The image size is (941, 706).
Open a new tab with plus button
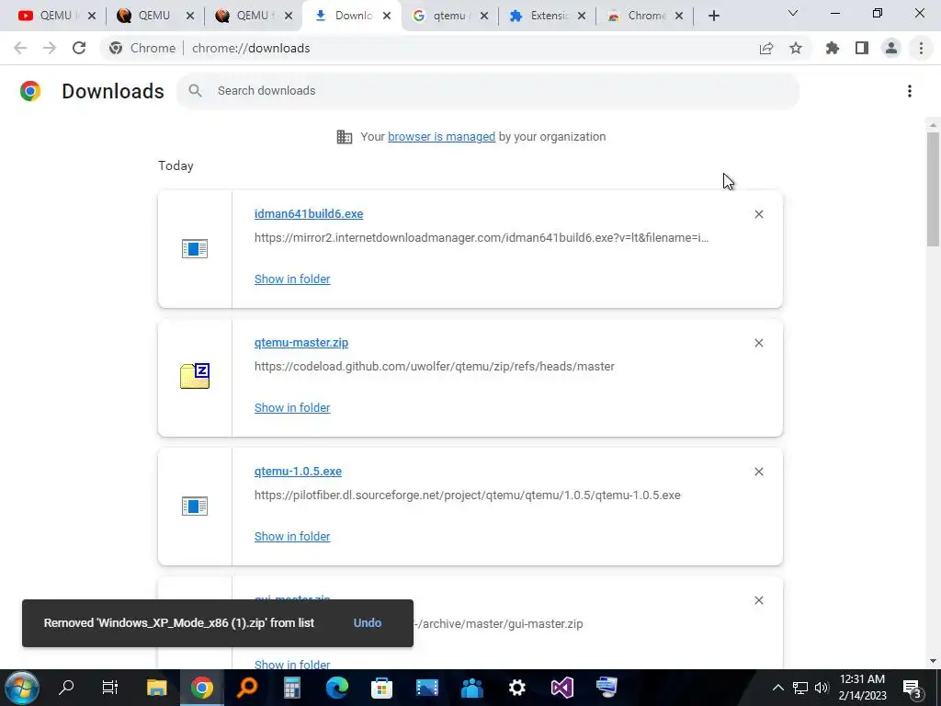pos(713,16)
